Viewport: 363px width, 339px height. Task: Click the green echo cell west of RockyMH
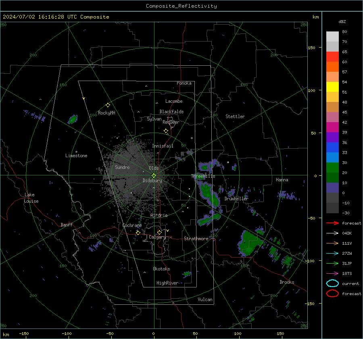[73, 119]
